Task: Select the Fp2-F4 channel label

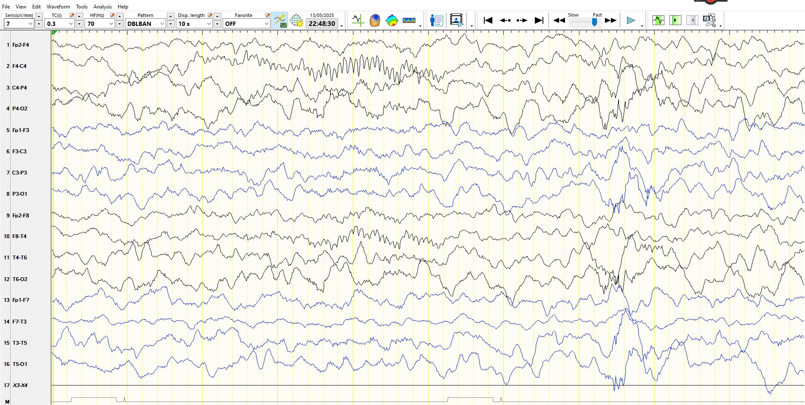Action: click(21, 45)
